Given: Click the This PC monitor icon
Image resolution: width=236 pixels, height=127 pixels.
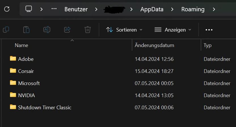Looking at the screenshot, I should point(28,9).
